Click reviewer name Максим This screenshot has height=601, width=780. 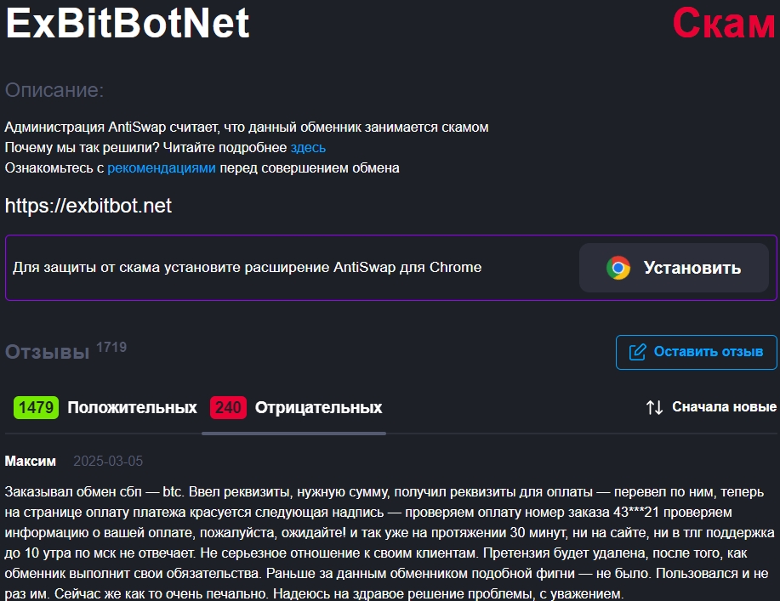[x=31, y=461]
